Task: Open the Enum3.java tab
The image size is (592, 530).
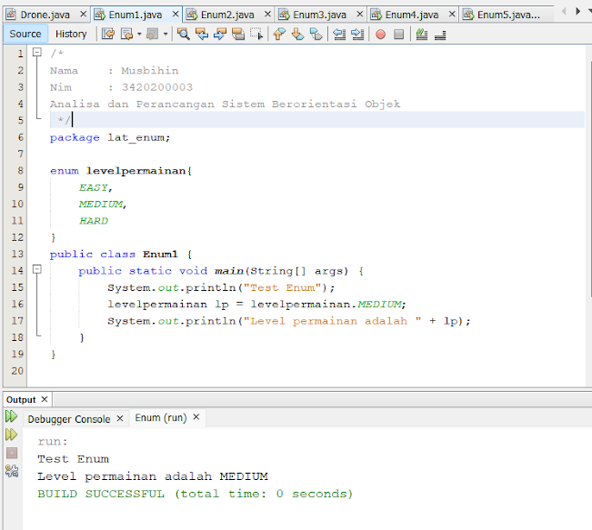Action: 319,15
